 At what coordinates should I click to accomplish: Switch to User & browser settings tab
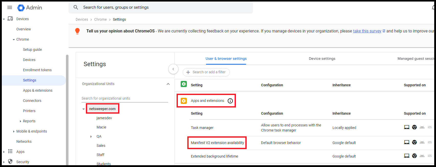click(226, 58)
